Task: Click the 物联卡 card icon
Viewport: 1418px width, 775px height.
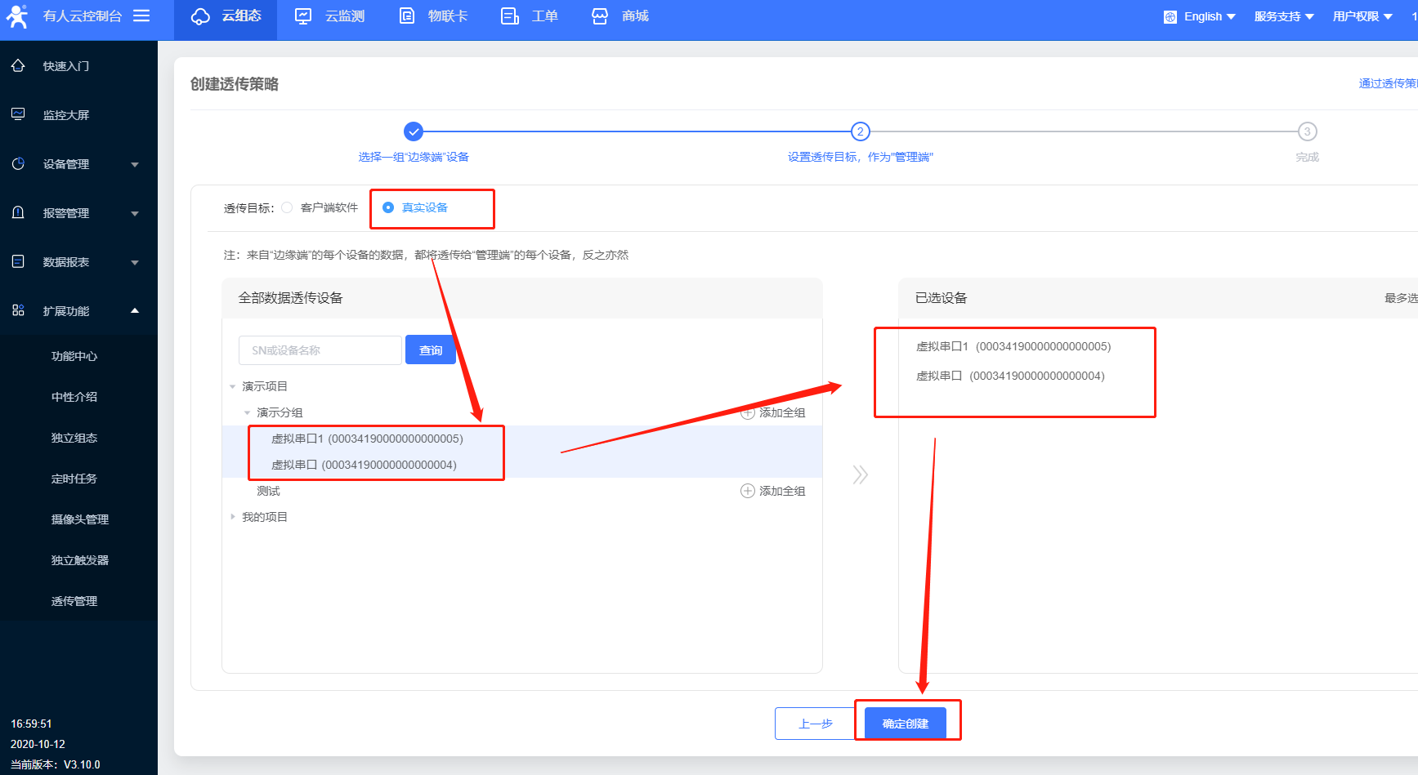Action: tap(407, 16)
